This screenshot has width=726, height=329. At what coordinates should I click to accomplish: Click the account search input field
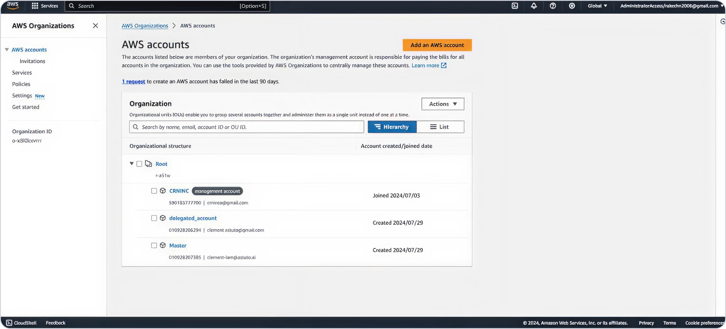pyautogui.click(x=249, y=127)
